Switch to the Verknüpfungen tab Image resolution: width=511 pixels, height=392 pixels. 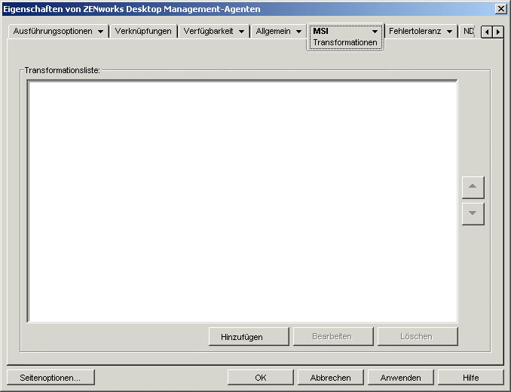coord(143,31)
